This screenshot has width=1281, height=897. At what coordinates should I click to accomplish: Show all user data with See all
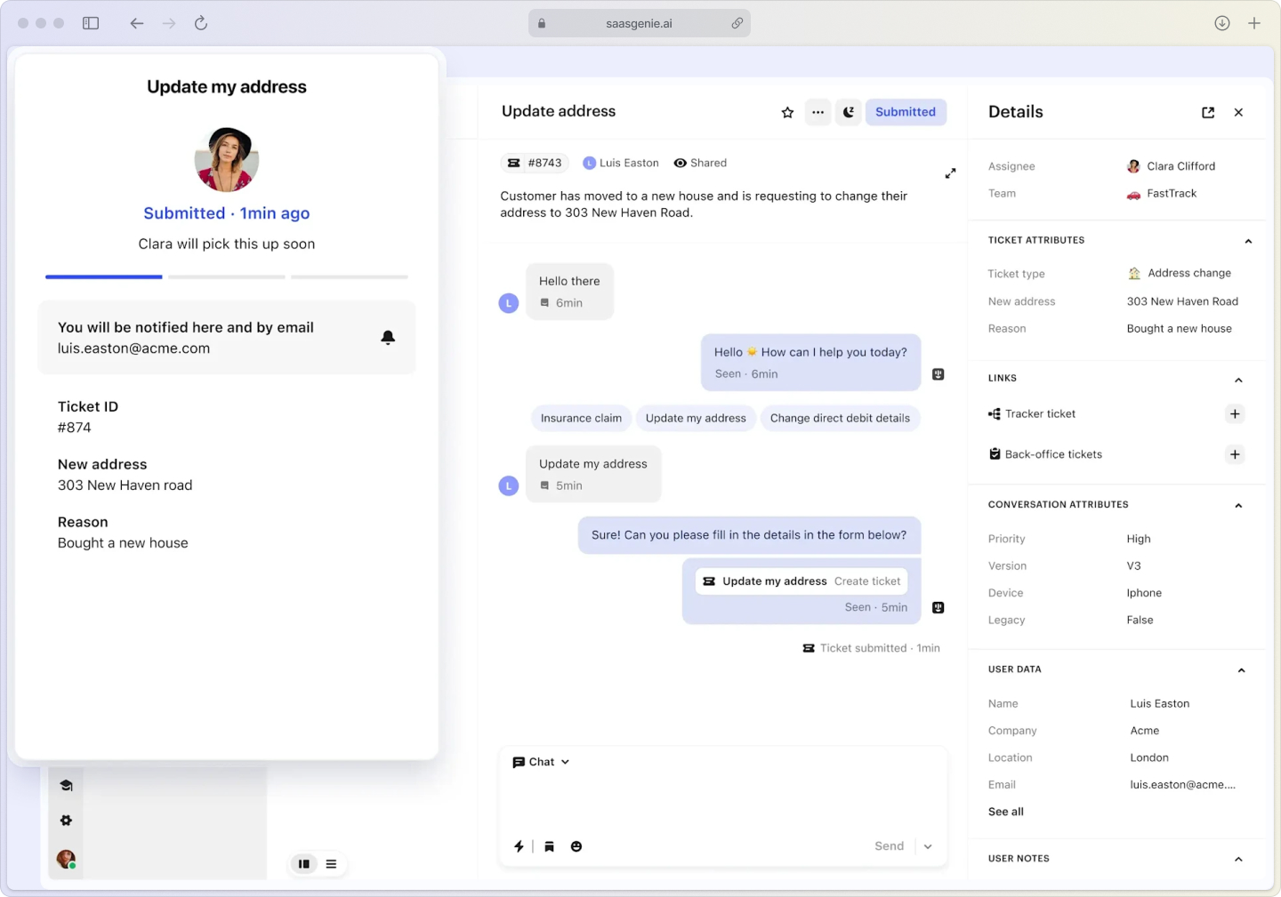pyautogui.click(x=1005, y=811)
